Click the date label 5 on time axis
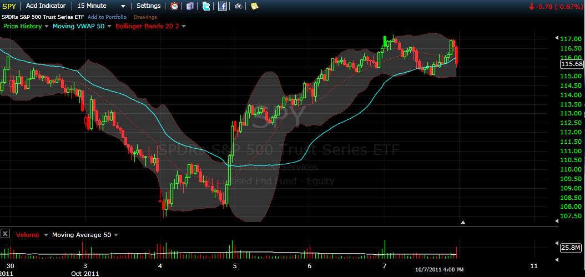The width and height of the screenshot is (585, 277). pos(235,266)
